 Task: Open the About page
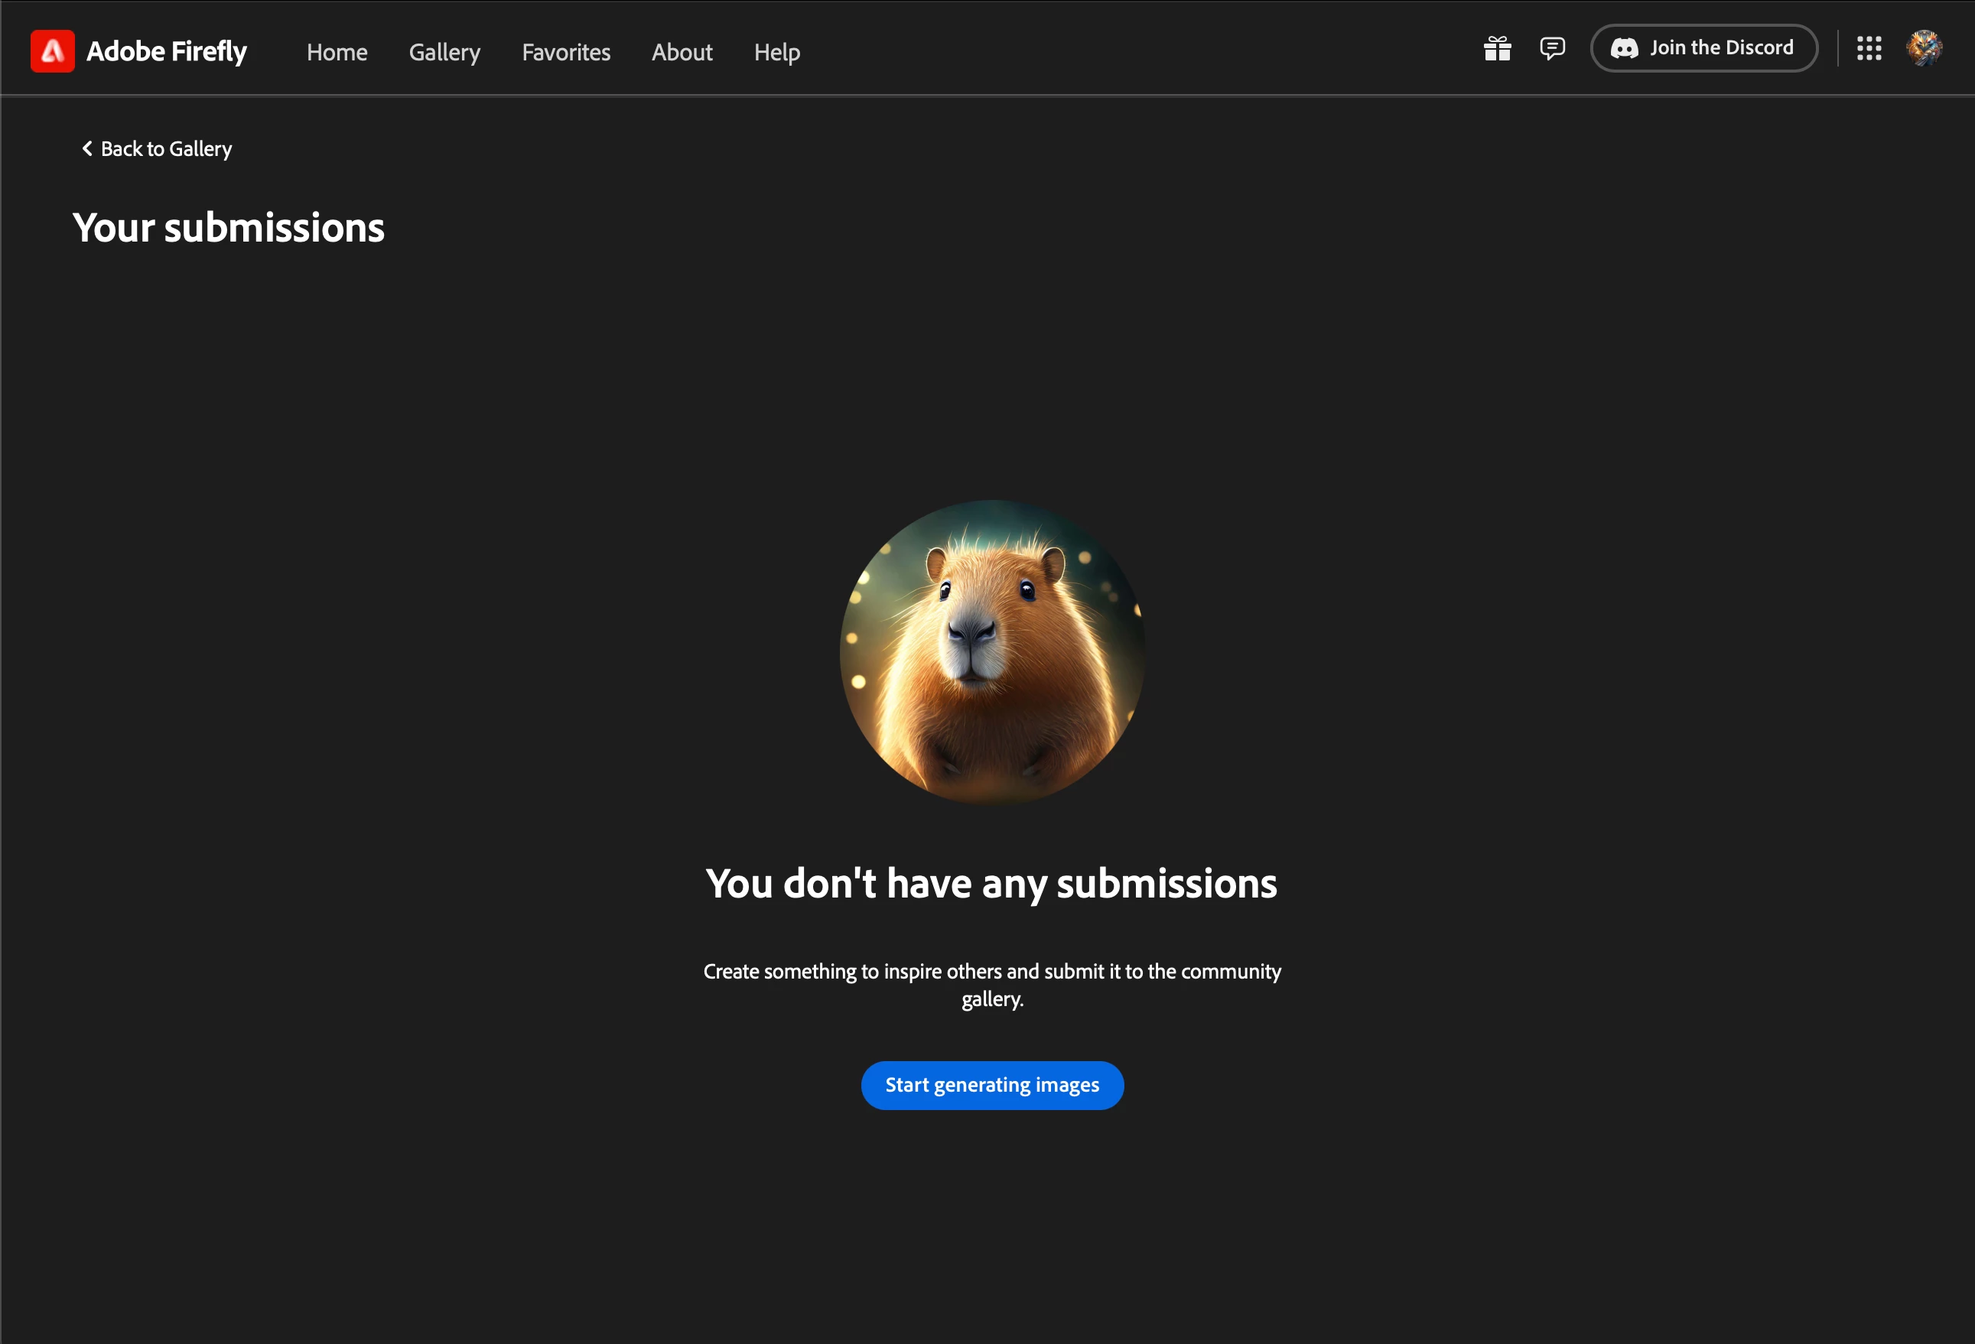682,53
